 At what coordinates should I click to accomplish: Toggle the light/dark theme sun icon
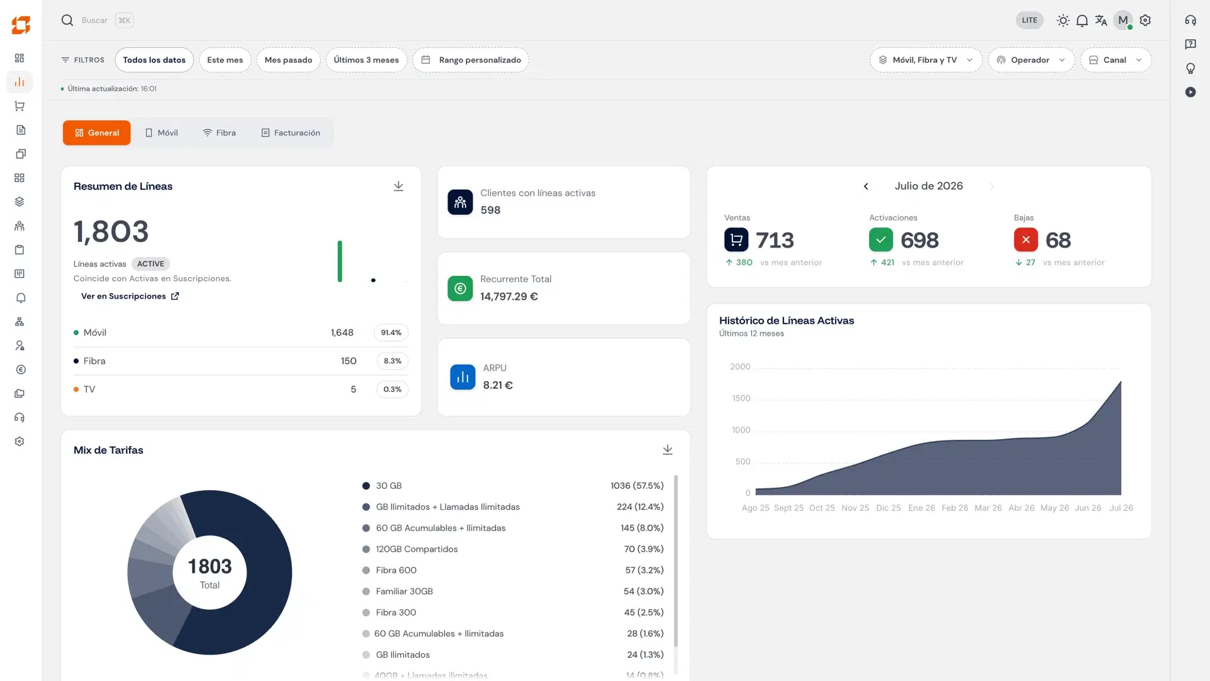pyautogui.click(x=1063, y=21)
